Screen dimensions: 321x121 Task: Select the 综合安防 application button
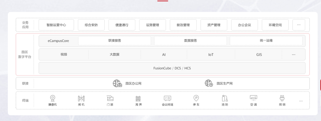[x=91, y=25]
